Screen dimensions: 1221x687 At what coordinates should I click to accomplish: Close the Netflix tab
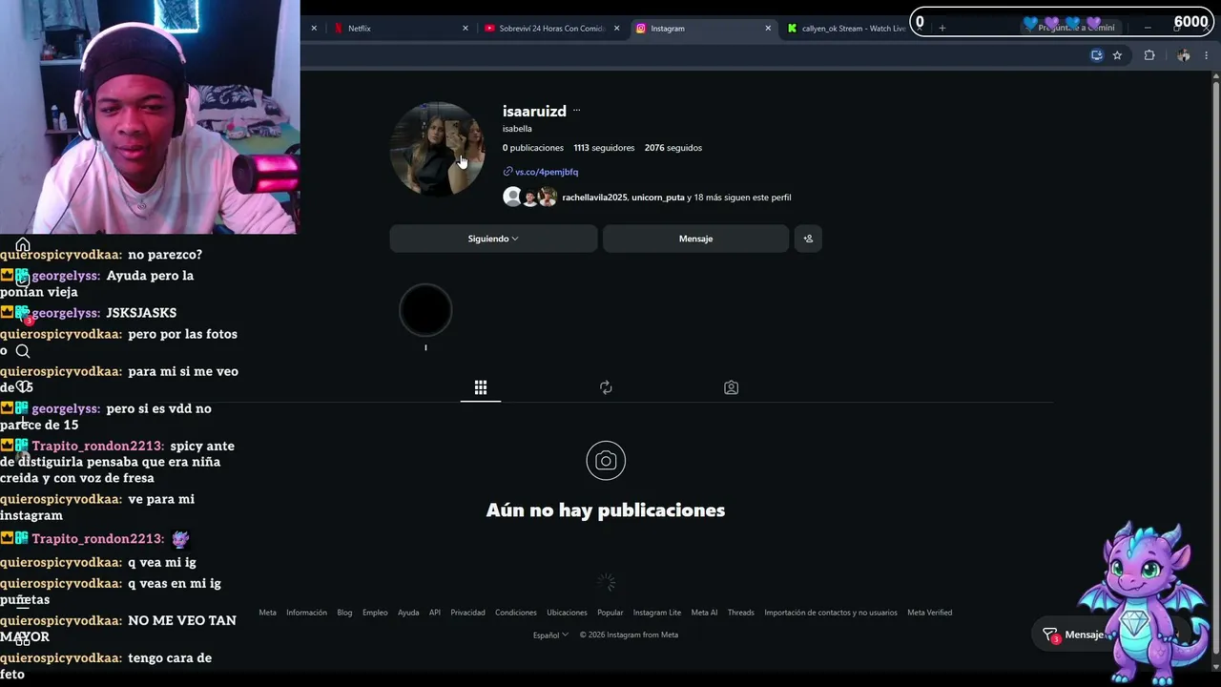tap(466, 29)
